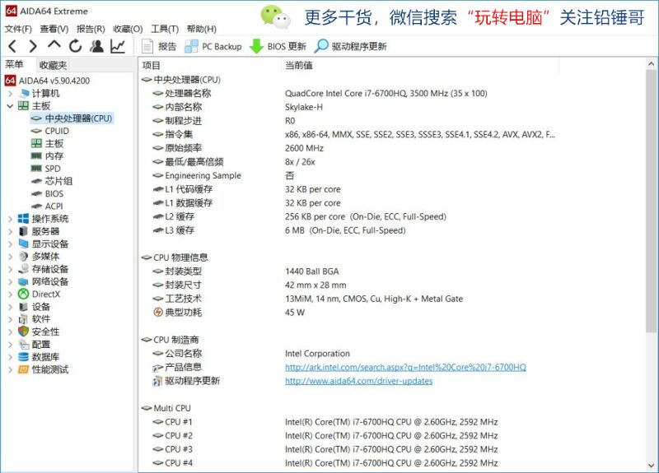
Task: Click the vertical scrollbar thumb
Action: 651,202
